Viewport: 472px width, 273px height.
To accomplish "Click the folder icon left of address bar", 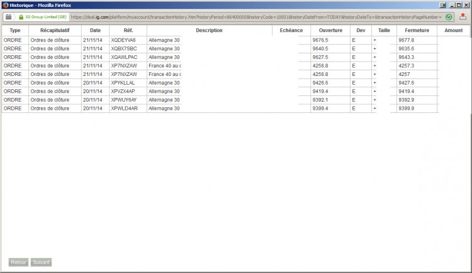I will pos(8,17).
